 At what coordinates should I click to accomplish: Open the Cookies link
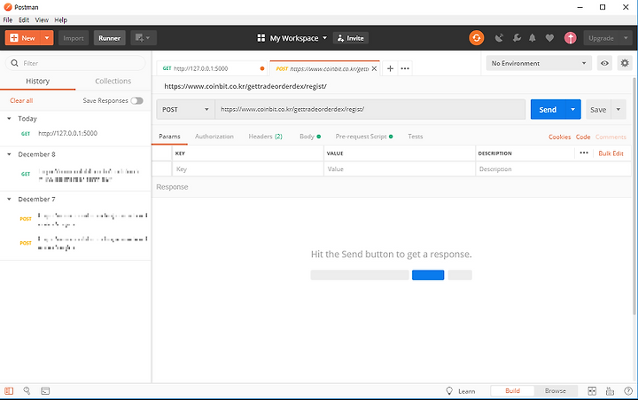(x=559, y=137)
